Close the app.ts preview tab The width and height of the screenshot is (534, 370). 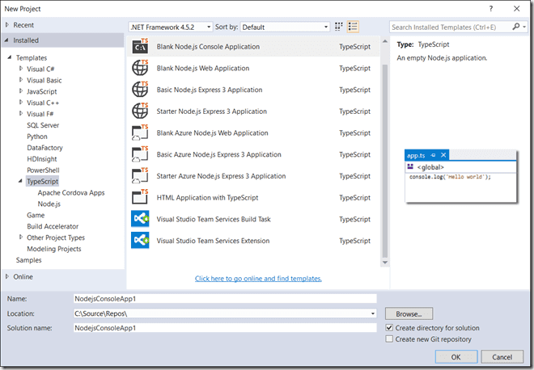tap(443, 155)
